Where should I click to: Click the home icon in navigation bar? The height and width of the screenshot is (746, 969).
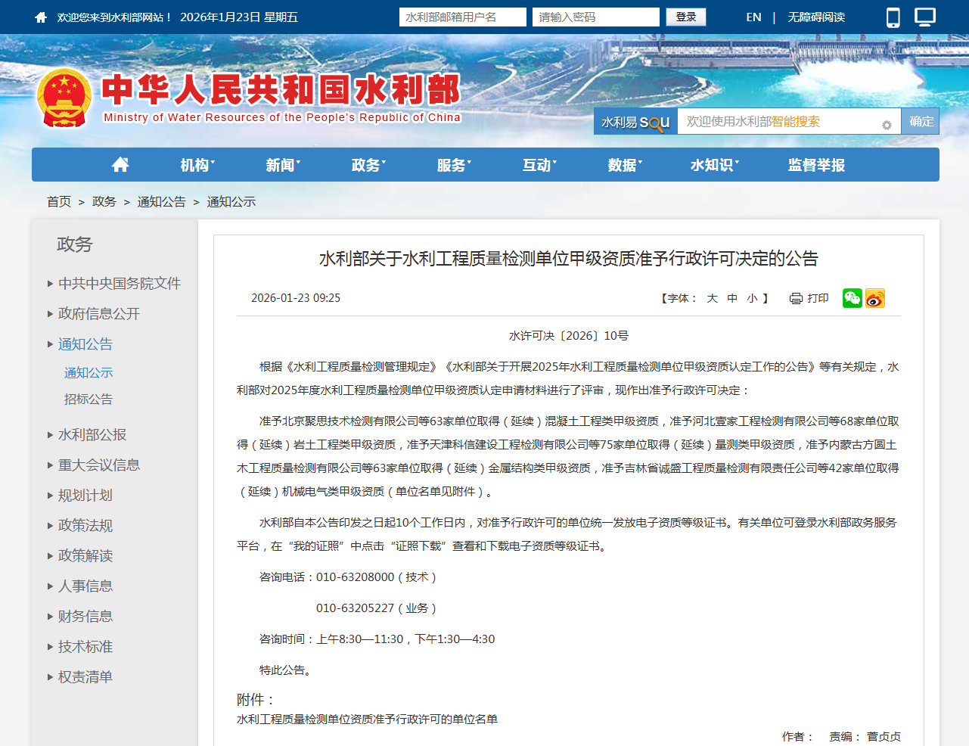(x=120, y=165)
